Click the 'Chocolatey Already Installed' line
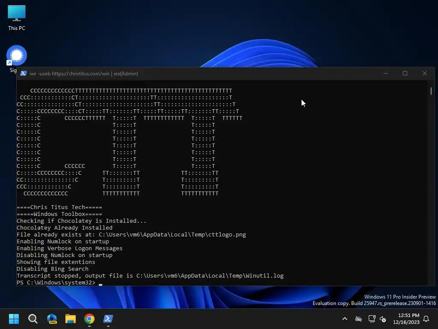 65,228
